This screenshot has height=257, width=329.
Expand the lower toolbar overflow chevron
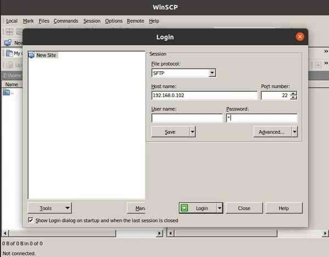tap(326, 63)
